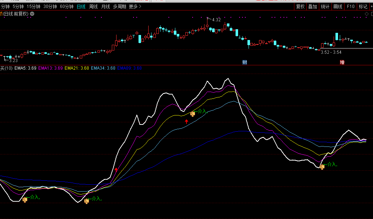Click the 统计 statistics button
Image resolution: width=373 pixels, height=219 pixels.
325,6
